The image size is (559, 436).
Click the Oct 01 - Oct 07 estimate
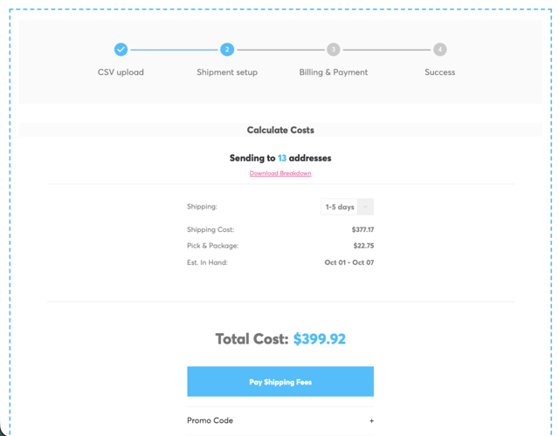coord(349,262)
